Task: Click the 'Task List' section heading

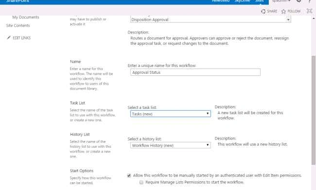Action: 77,103
